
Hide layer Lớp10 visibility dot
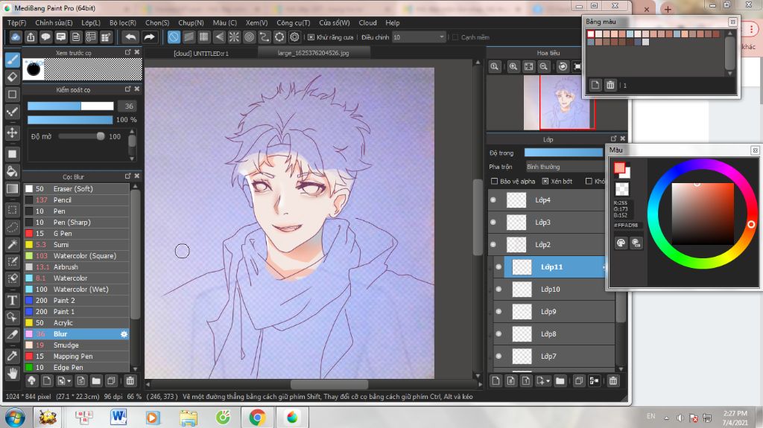click(498, 290)
